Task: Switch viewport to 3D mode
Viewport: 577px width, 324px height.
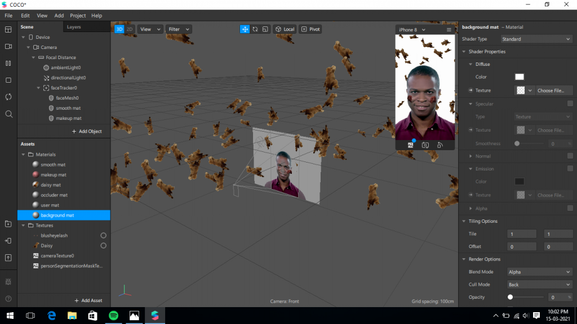Action: tap(119, 29)
